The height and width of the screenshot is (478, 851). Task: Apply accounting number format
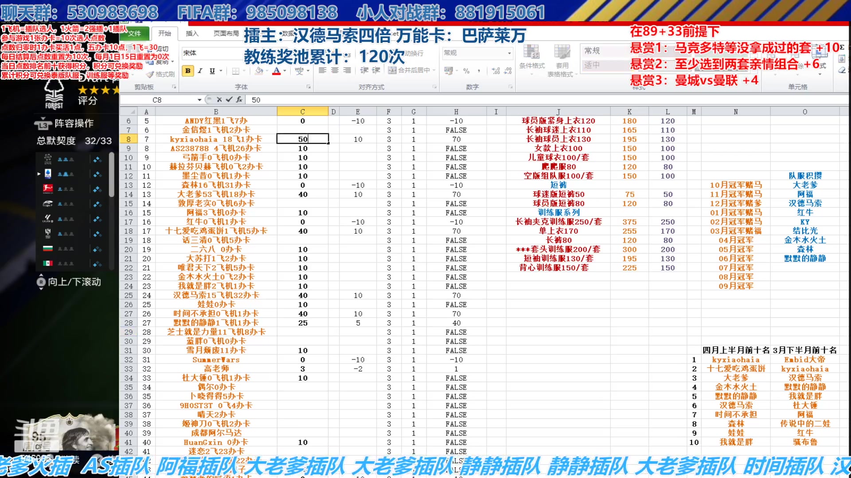coord(449,71)
